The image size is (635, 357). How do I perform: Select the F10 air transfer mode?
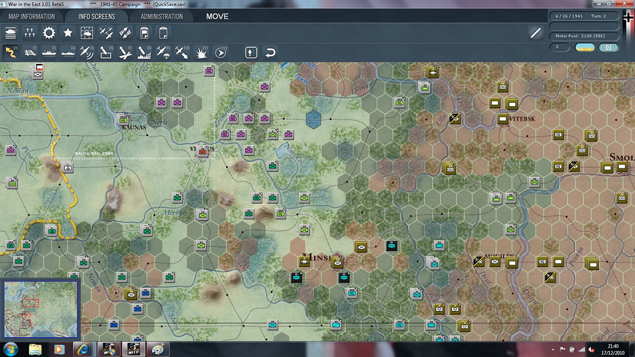point(182,53)
